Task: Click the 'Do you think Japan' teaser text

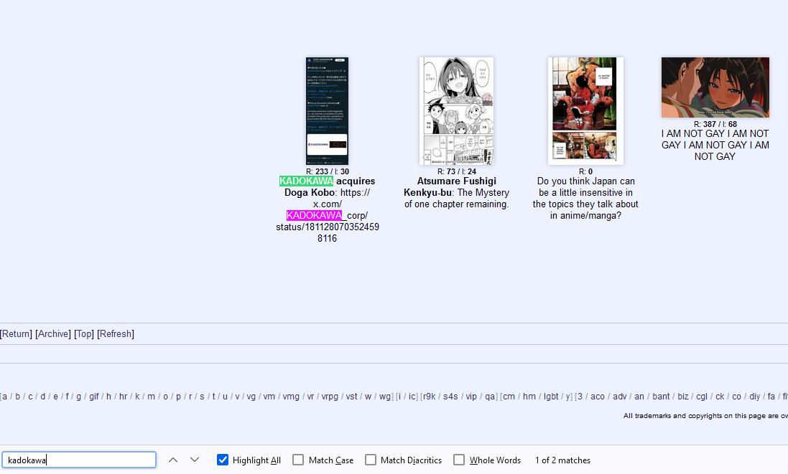Action: (x=585, y=198)
